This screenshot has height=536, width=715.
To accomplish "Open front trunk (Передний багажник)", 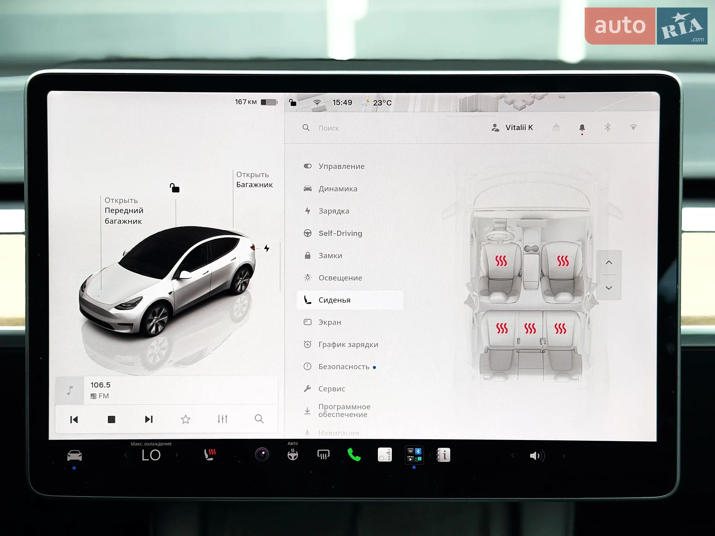I will (x=124, y=211).
